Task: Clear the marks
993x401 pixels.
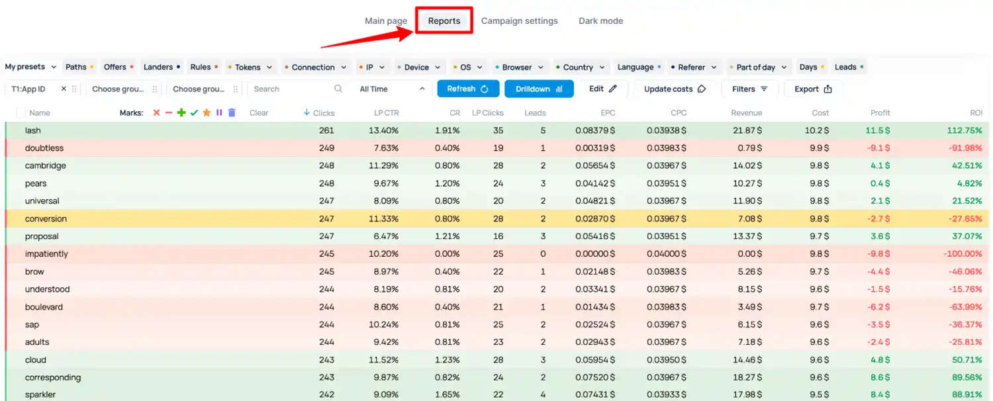Action: pyautogui.click(x=259, y=113)
